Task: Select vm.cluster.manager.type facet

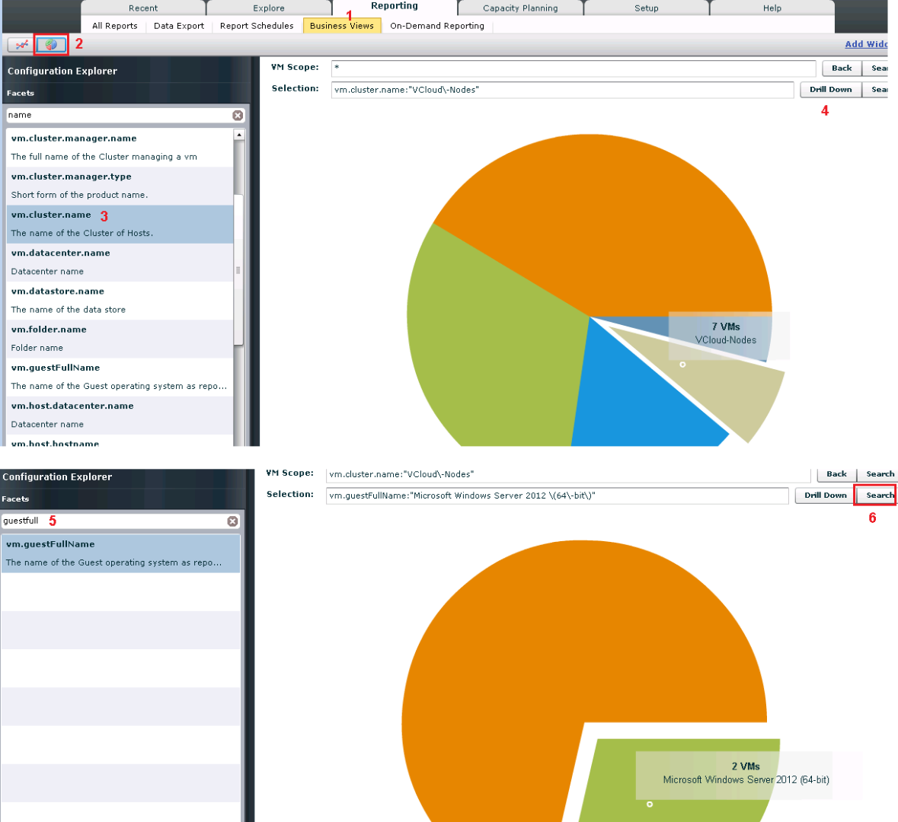Action: (x=120, y=186)
